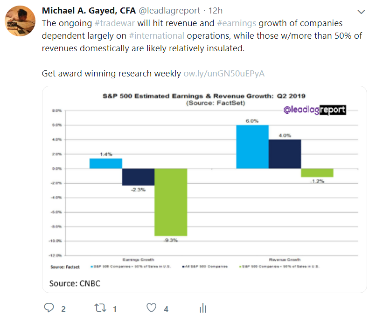Click the retweet count number 1
Image resolution: width=369 pixels, height=316 pixels.
coord(115,309)
